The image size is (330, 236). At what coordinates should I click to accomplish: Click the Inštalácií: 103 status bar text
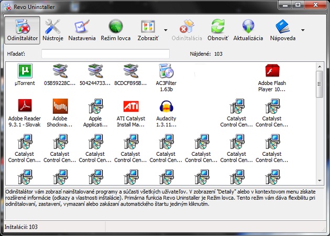coord(21,227)
